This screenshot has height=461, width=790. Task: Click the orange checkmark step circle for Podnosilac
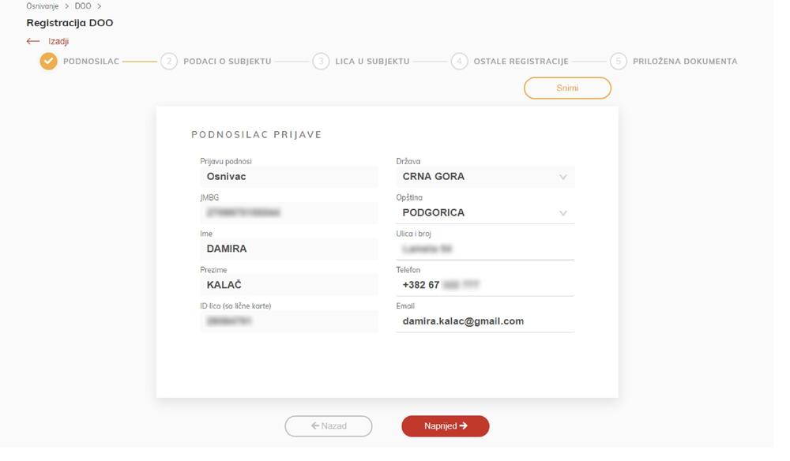pyautogui.click(x=49, y=62)
